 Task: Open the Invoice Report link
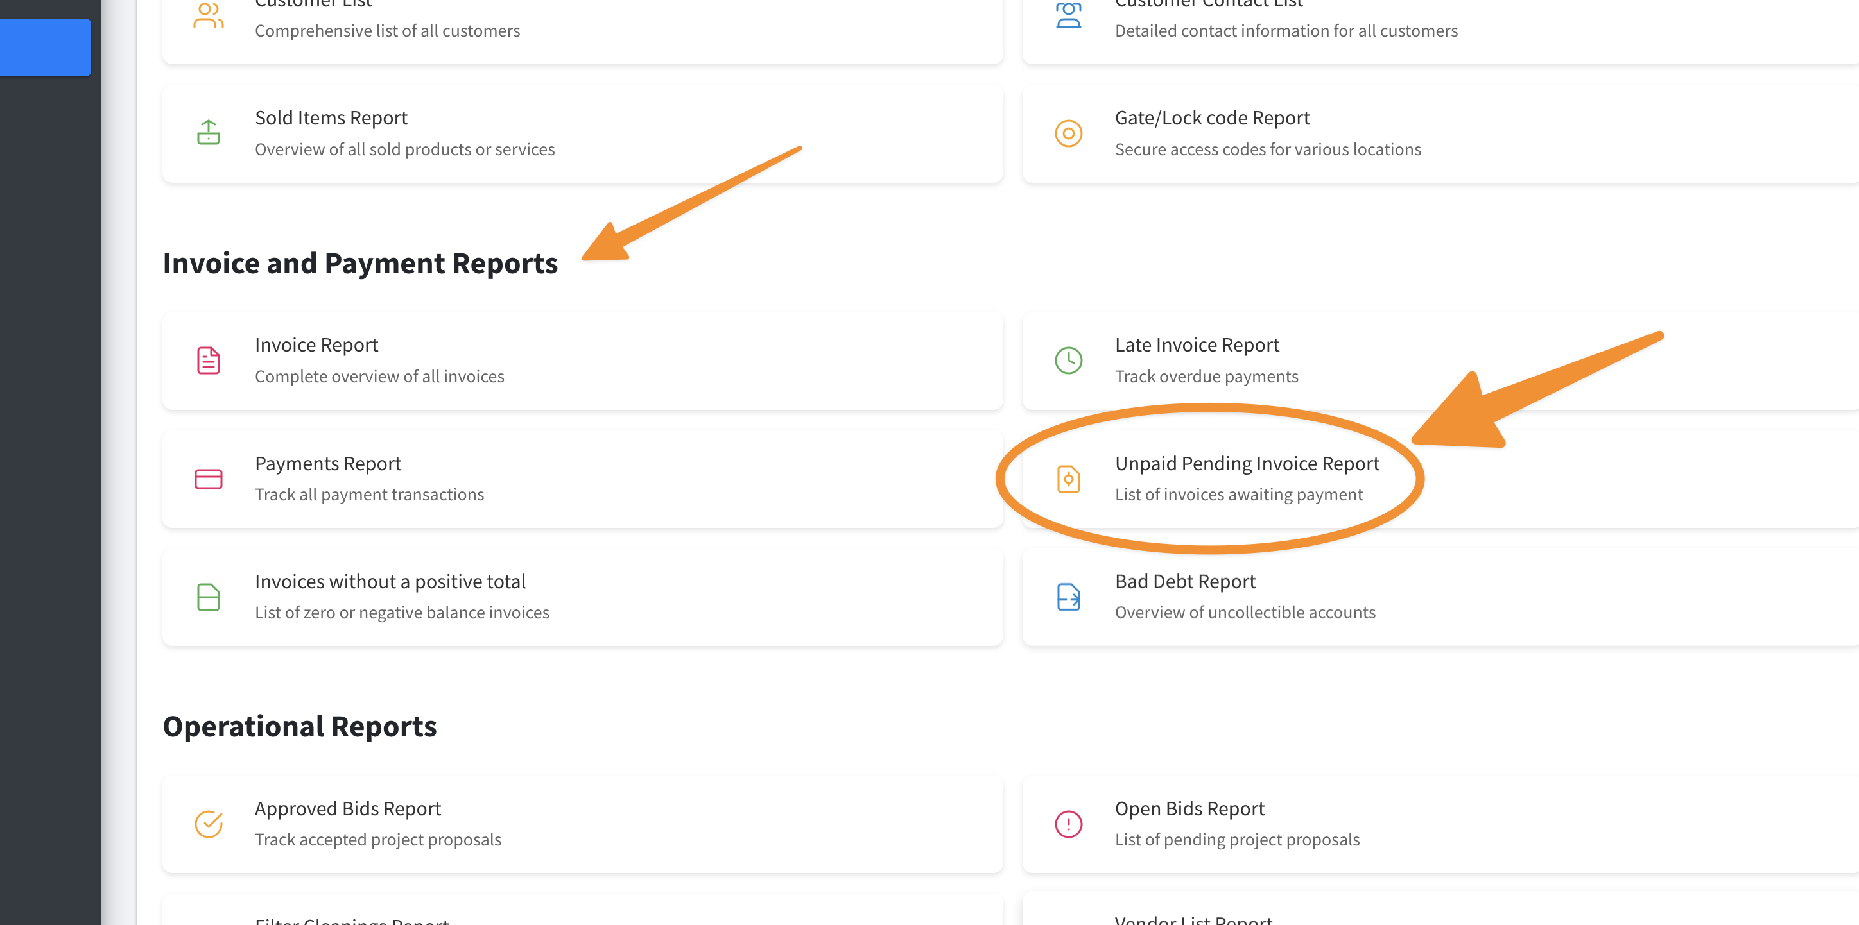(316, 344)
